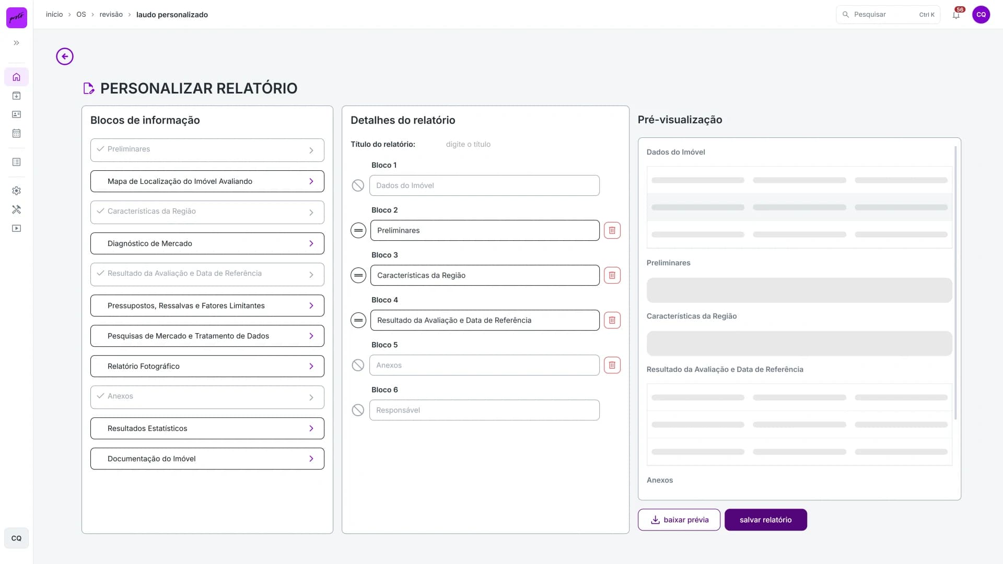Toggle the checked Preliminares info block
Screen dimensions: 1003x564
tap(207, 150)
